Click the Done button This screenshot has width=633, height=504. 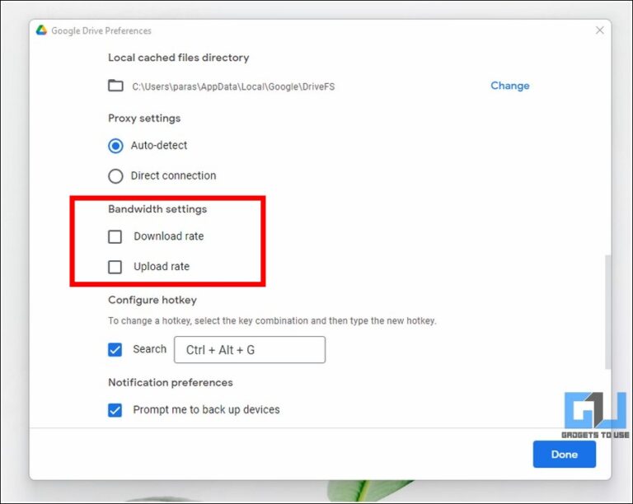click(565, 455)
